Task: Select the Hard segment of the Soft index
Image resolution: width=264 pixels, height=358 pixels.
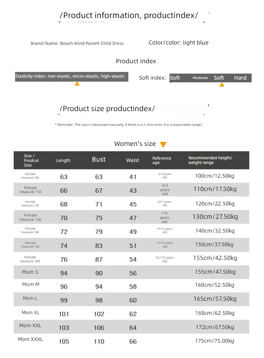Action: click(x=240, y=78)
